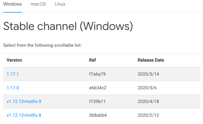Select the Ref column header
203x124 pixels.
point(92,60)
